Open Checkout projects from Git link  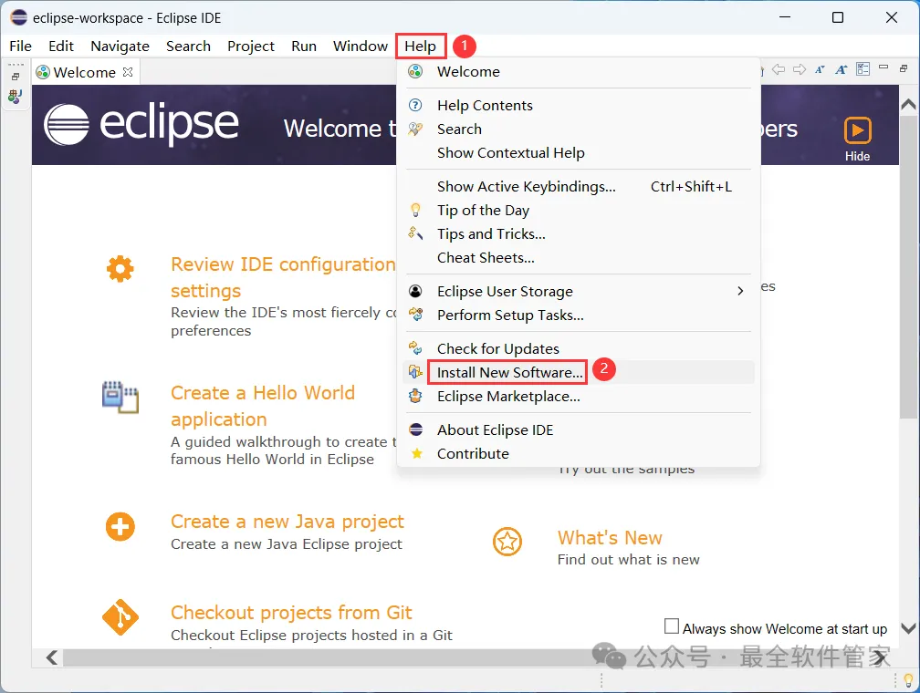(x=291, y=613)
